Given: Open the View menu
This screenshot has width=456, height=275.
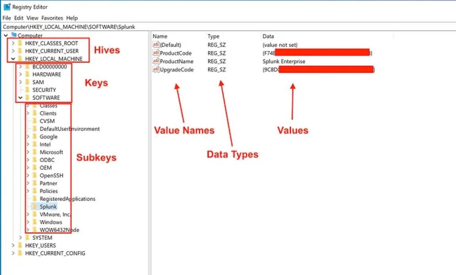Looking at the screenshot, I should point(32,18).
